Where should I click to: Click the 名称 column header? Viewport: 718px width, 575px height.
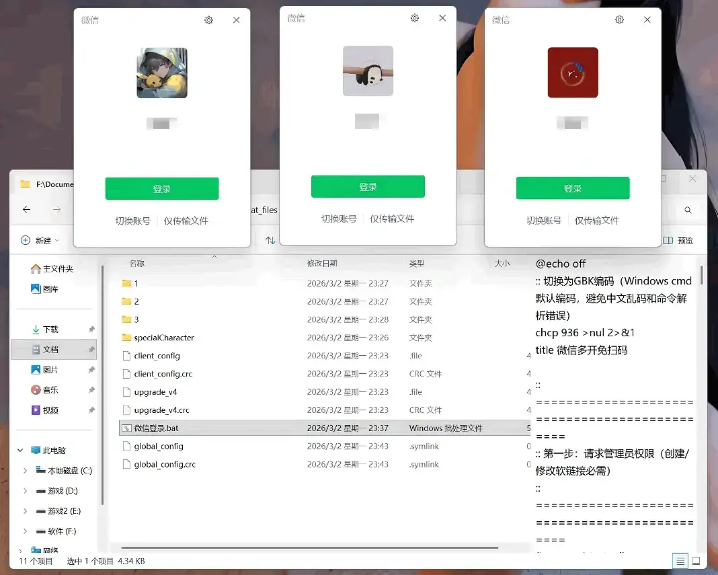pyautogui.click(x=138, y=264)
